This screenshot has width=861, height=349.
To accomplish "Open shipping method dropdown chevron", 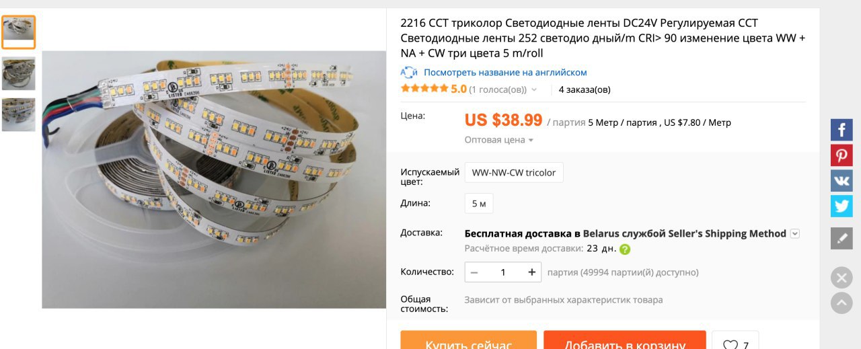I will pyautogui.click(x=795, y=234).
